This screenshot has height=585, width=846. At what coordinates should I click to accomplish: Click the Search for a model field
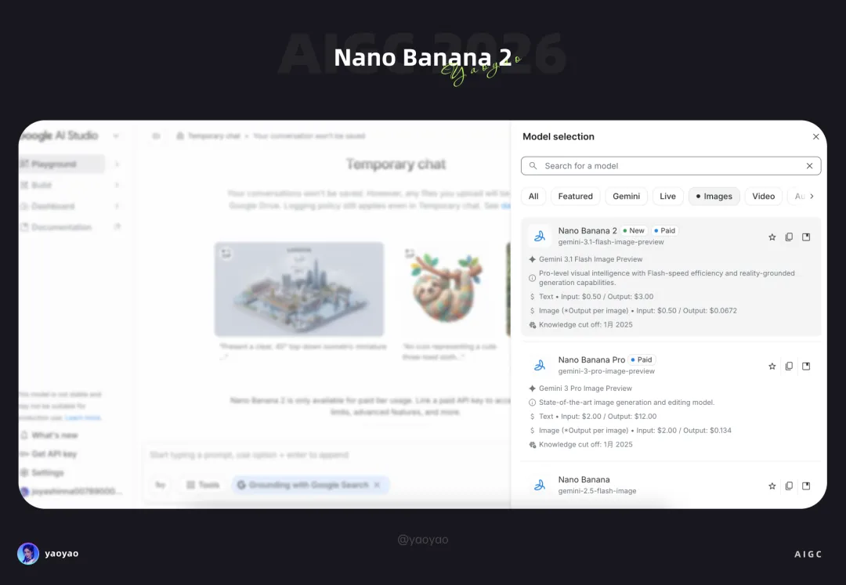click(x=671, y=166)
